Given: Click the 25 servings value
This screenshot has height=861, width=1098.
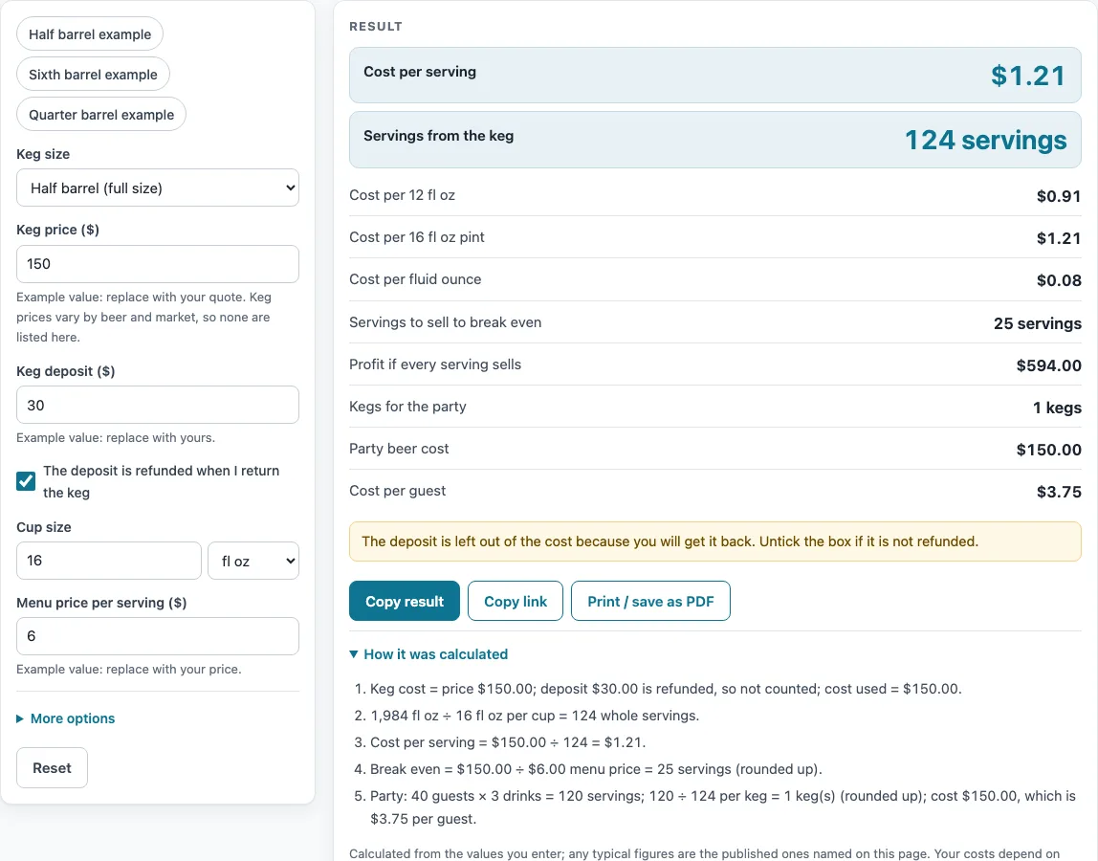Looking at the screenshot, I should (x=1038, y=323).
